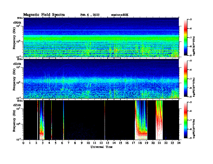Click the -9 tick on dH/dt color bar
This screenshot has height=164, width=213.
[190, 55]
